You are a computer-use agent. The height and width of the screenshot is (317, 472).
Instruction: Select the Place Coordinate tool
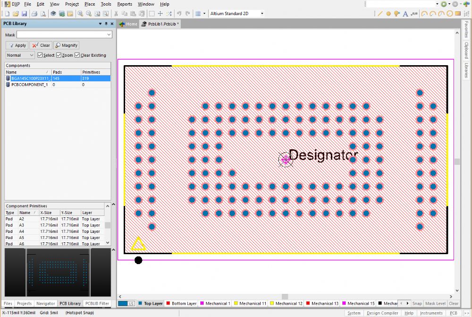coord(414,14)
